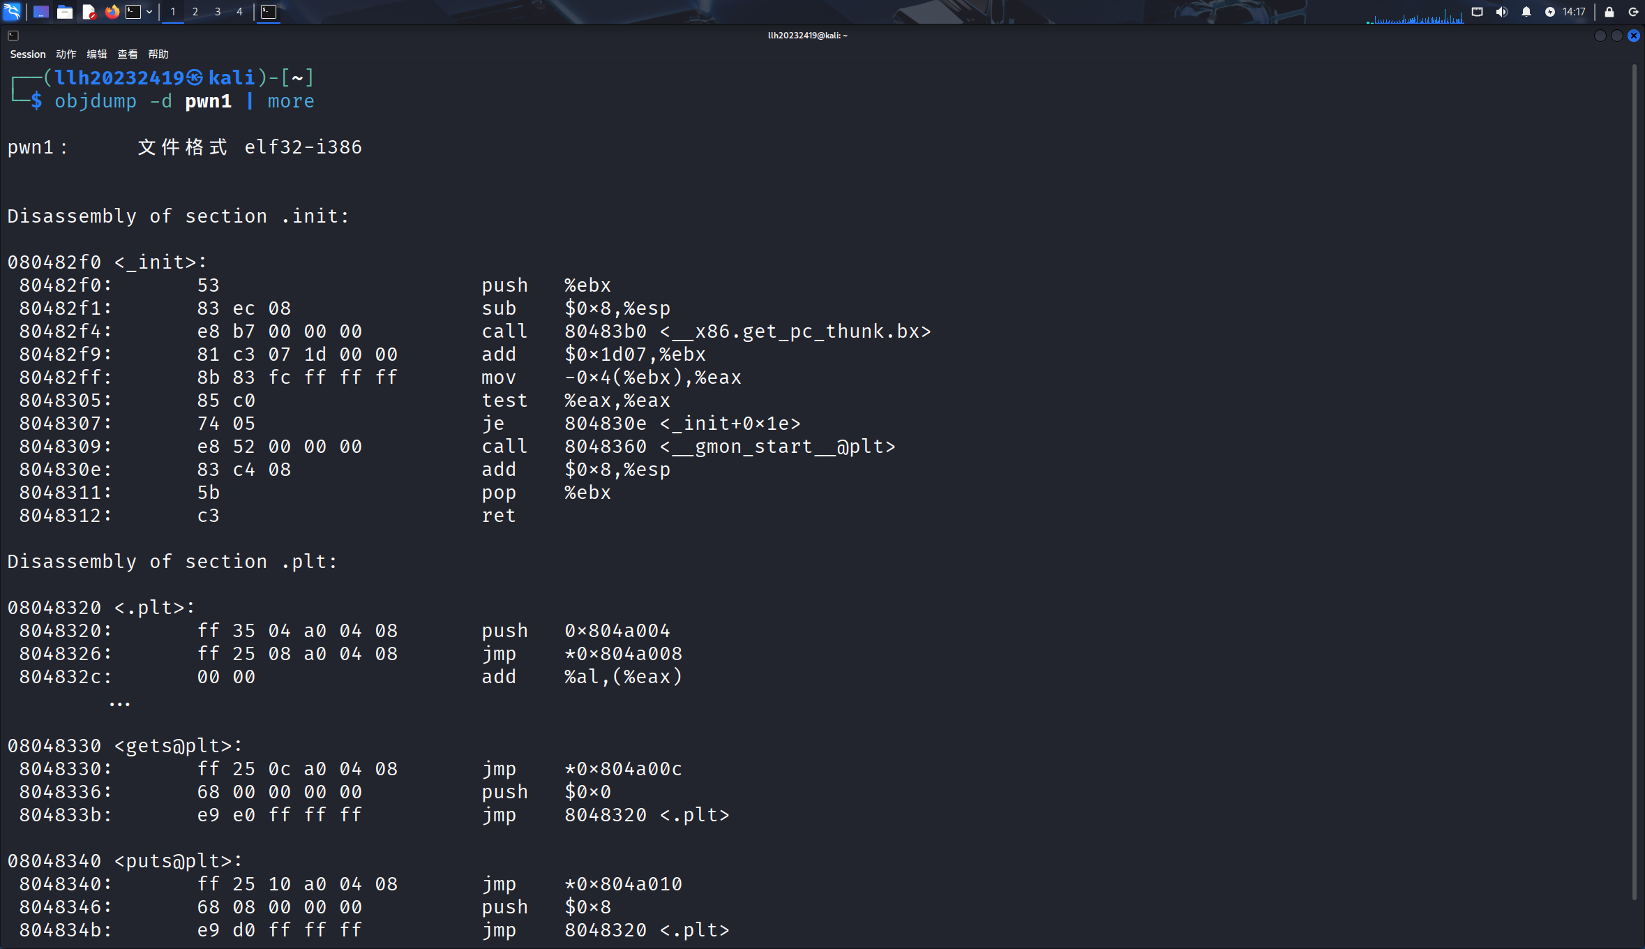This screenshot has width=1645, height=949.
Task: Switch to workspace 4
Action: point(239,12)
